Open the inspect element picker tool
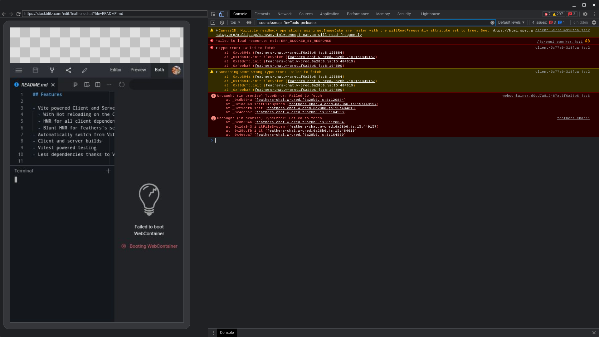Viewport: 599px width, 337px height. [x=213, y=14]
